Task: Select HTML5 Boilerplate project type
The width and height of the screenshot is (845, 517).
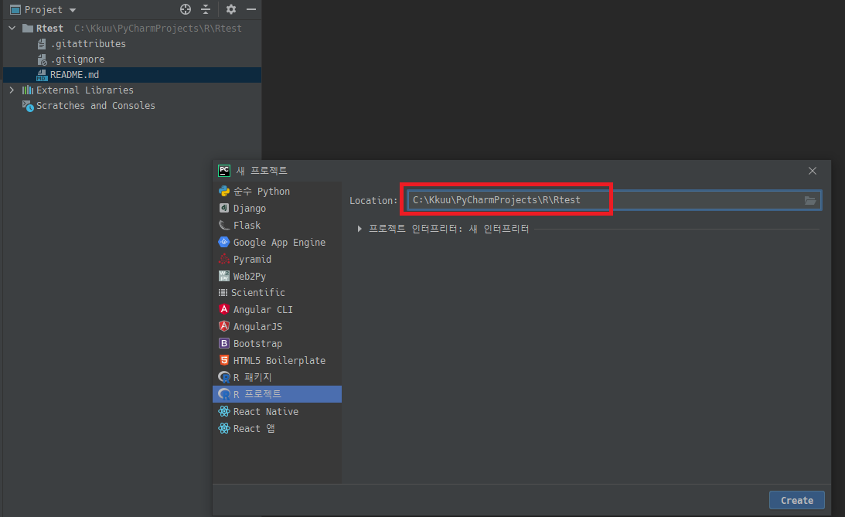Action: [x=277, y=360]
